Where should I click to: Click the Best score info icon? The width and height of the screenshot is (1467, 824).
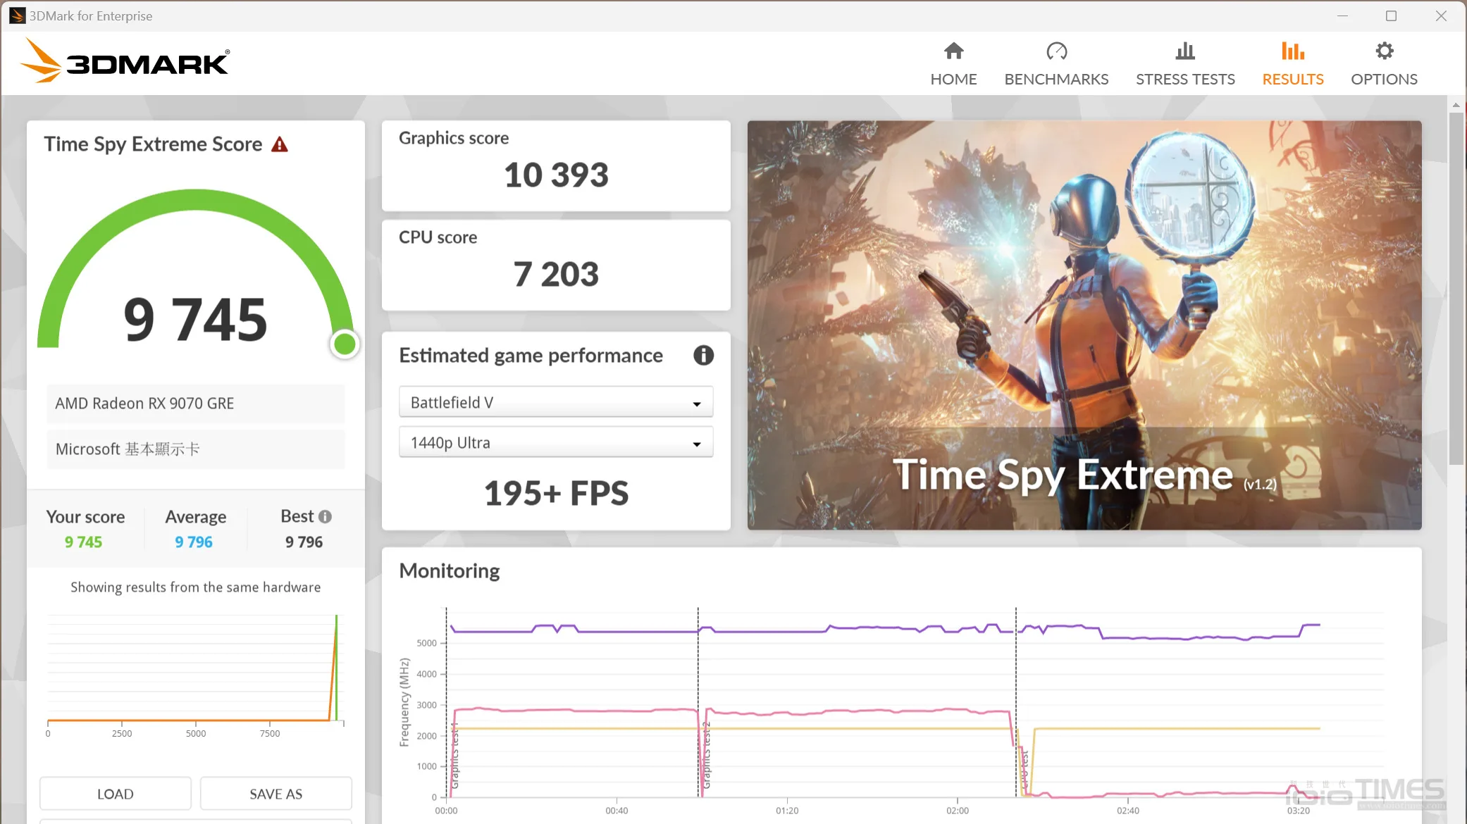click(x=325, y=516)
